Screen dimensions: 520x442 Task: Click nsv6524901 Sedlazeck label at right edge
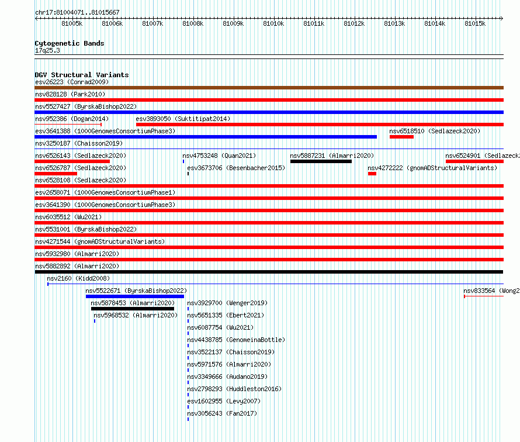pos(483,156)
